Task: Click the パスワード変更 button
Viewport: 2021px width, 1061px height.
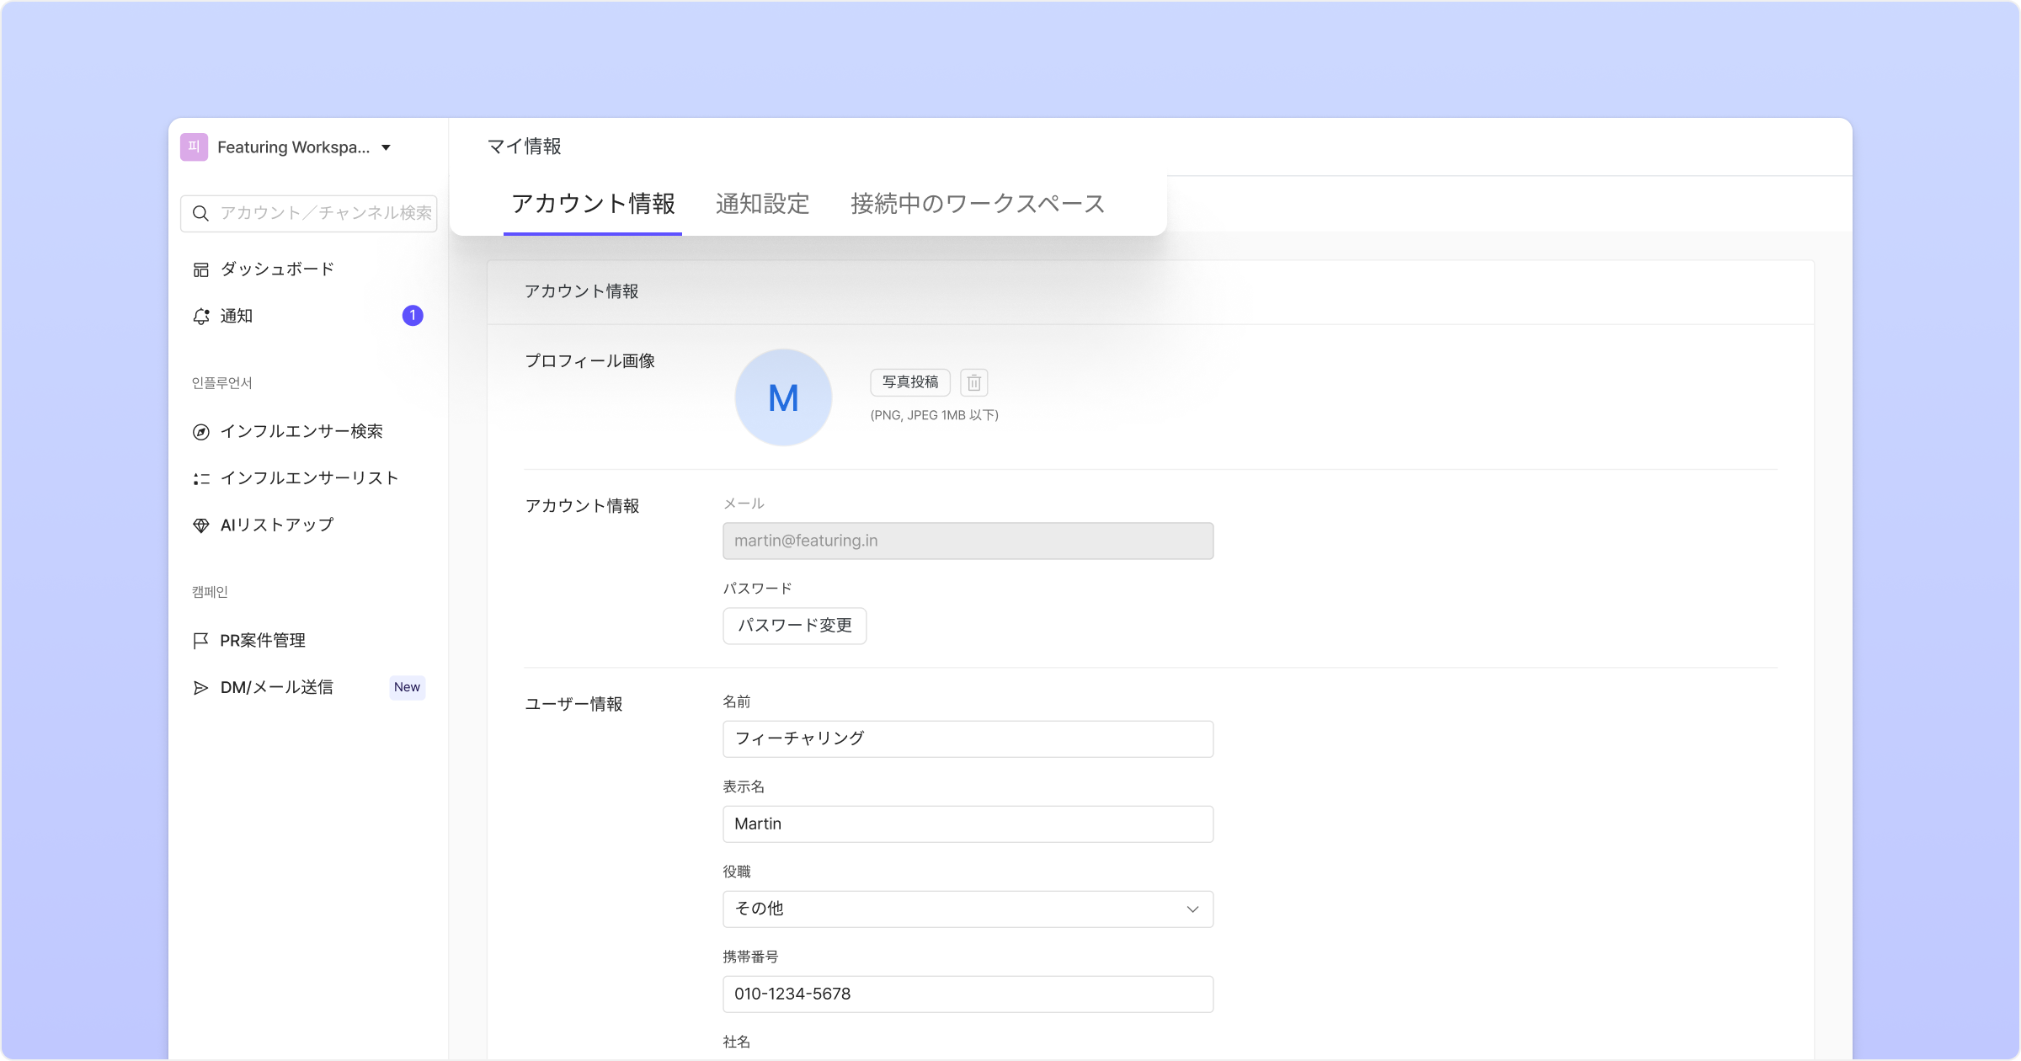Action: pyautogui.click(x=794, y=626)
